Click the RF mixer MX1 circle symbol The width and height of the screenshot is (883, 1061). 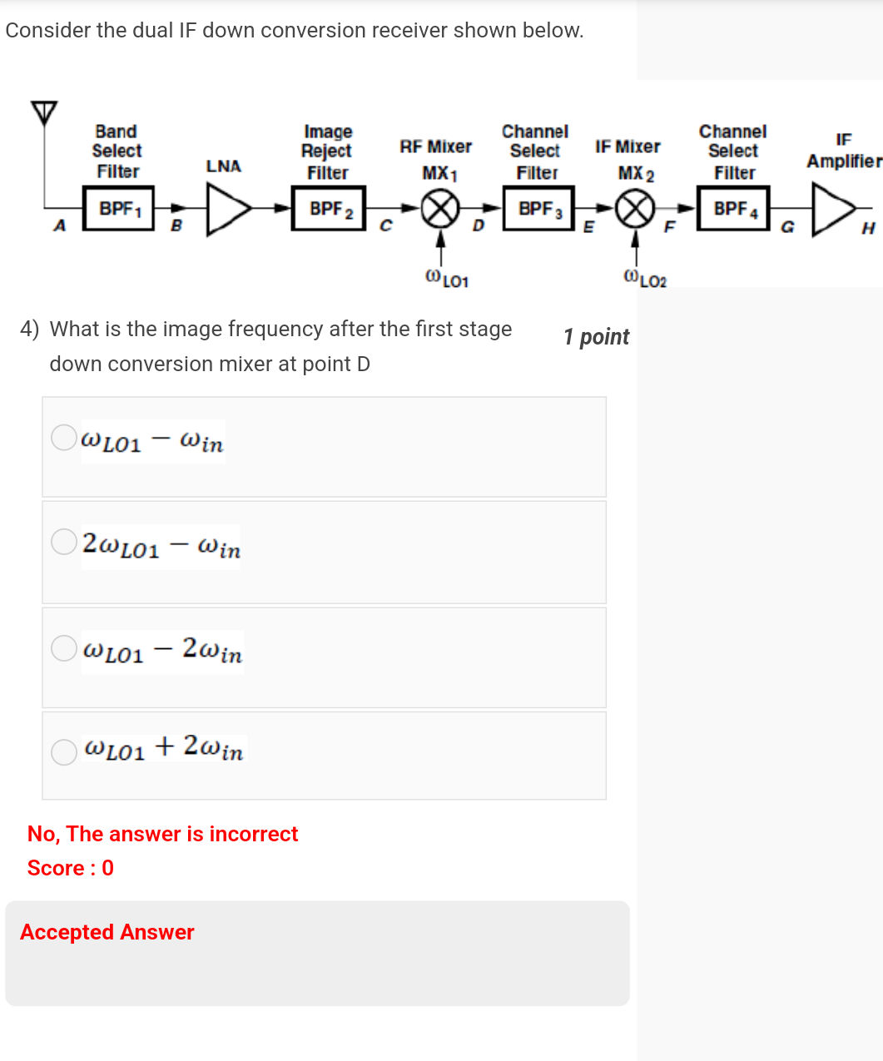[440, 210]
